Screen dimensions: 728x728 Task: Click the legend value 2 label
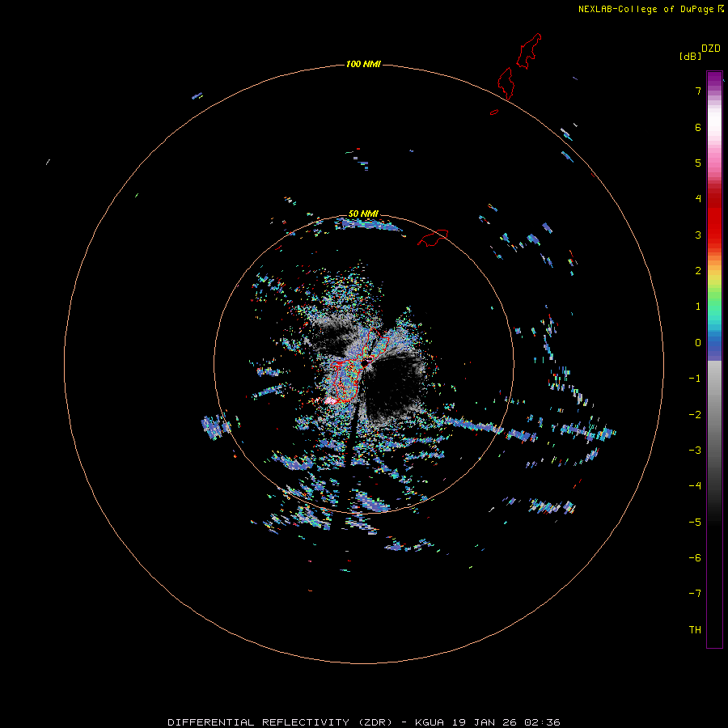click(698, 271)
